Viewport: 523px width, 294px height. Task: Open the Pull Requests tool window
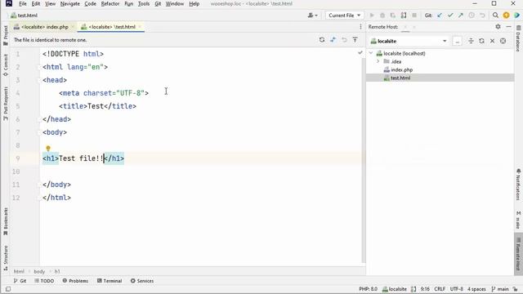[6, 104]
